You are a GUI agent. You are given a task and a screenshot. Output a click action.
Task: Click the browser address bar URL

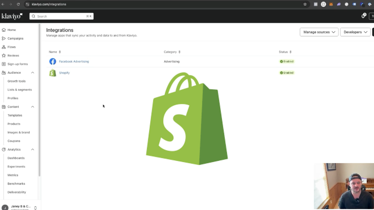coord(49,4)
